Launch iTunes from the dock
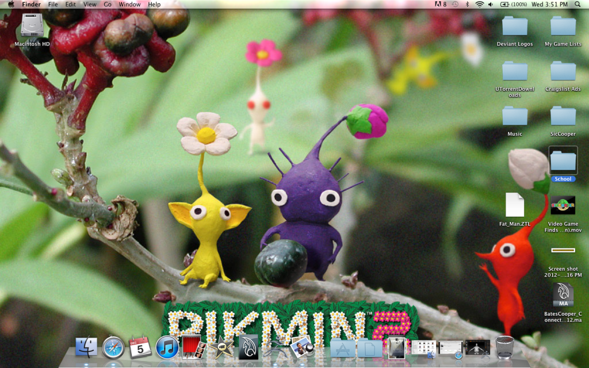This screenshot has height=368, width=589. pyautogui.click(x=167, y=347)
